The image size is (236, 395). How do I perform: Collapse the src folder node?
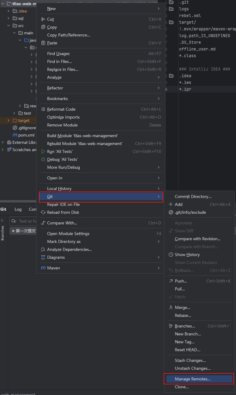pos(9,26)
